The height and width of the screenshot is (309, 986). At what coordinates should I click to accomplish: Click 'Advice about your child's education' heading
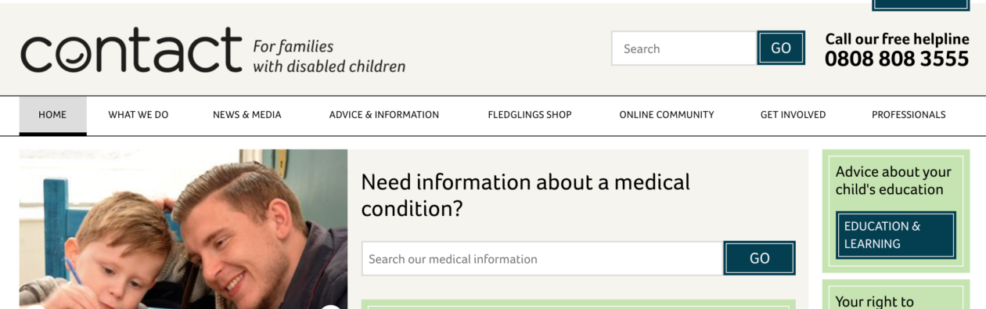click(x=893, y=181)
